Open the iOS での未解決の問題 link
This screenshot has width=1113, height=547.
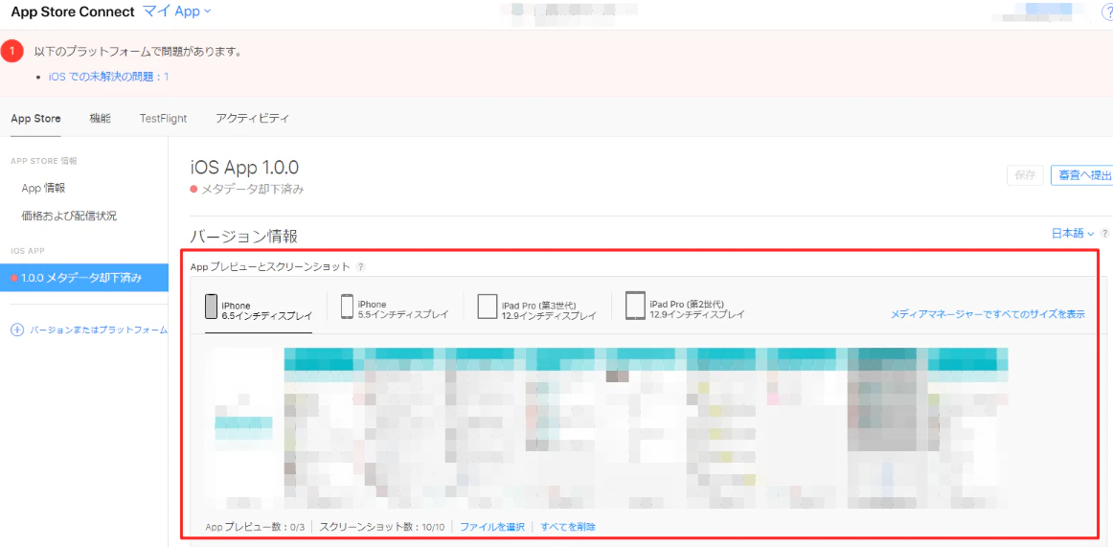click(x=108, y=77)
